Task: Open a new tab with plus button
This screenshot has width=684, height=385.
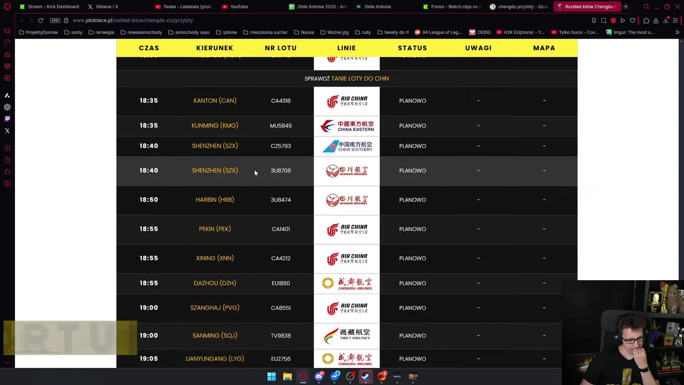Action: [x=626, y=6]
